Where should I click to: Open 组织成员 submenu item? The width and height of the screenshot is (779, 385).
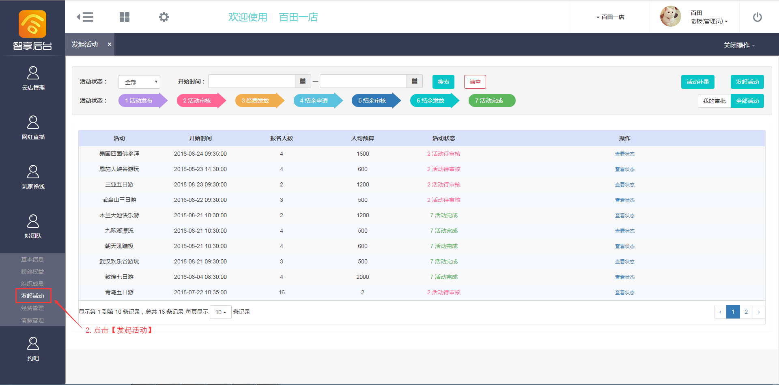point(32,284)
